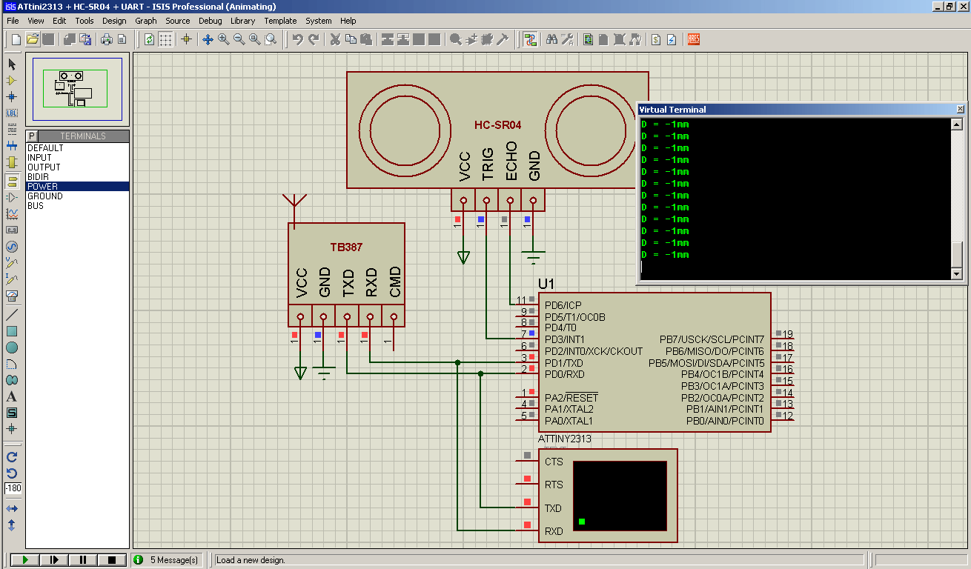Select the Selection mode arrow tool

pos(12,64)
